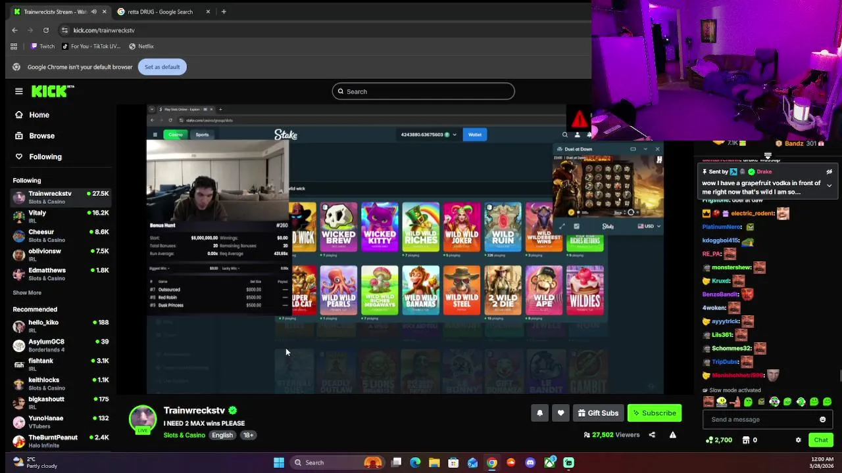842x473 pixels.
Task: Open TheBurntPeanut recommended channel
Action: (x=61, y=440)
